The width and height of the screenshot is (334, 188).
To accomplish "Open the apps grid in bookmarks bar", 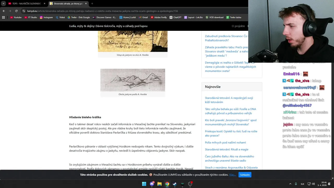I will click(3, 17).
